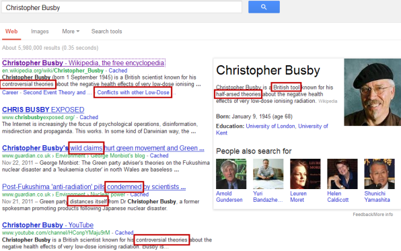Click Arnold Gundersen thumbnail photo
This screenshot has height=251, width=401.
[231, 174]
